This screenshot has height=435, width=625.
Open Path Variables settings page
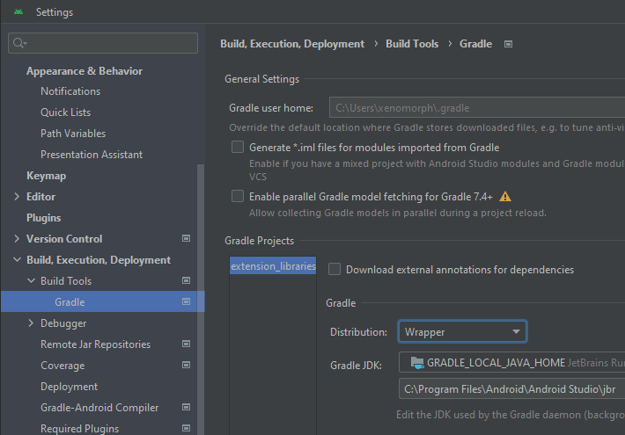pos(73,134)
